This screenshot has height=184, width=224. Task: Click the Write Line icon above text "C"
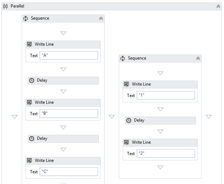[x=30, y=160]
